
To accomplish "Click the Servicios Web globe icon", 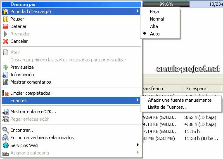I will click(x=6, y=145).
